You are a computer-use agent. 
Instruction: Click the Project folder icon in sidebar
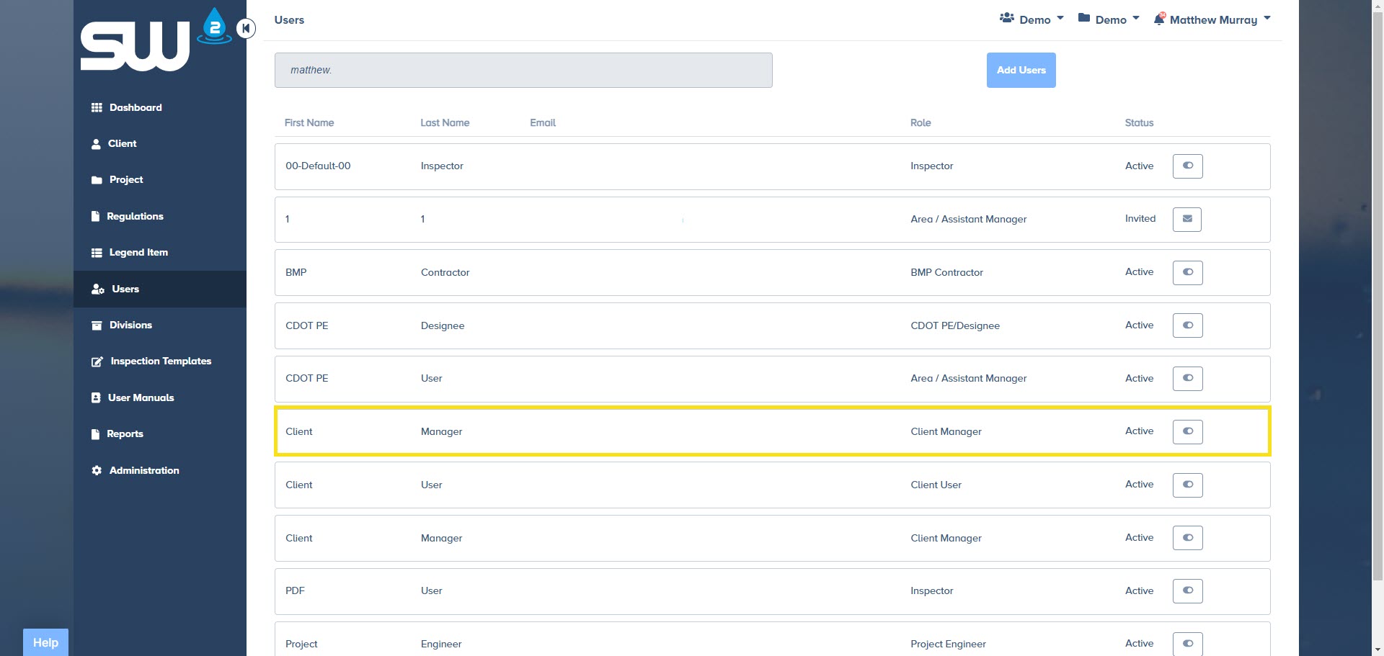[x=97, y=180]
